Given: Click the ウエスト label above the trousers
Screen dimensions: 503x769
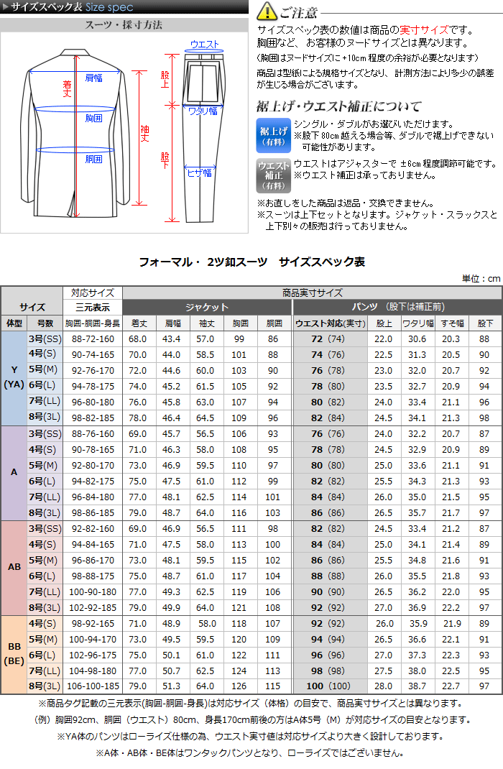Looking at the screenshot, I should (205, 45).
